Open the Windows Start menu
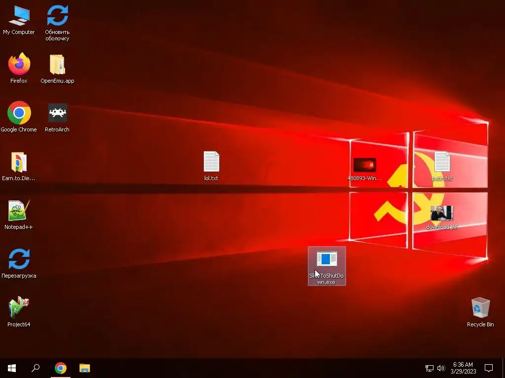The image size is (505, 378). pos(12,368)
